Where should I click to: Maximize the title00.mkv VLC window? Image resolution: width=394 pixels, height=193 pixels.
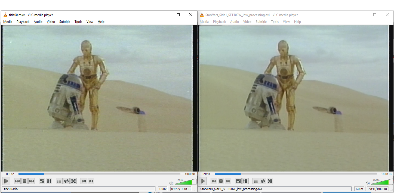coord(178,15)
